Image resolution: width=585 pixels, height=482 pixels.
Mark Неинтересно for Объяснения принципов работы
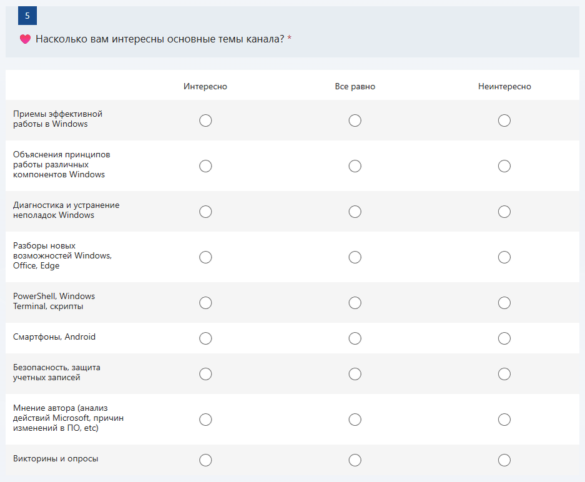(504, 166)
